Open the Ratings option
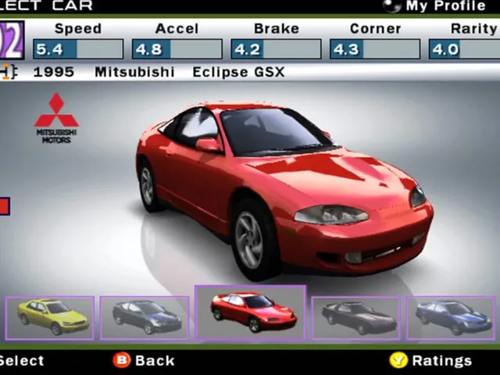Screen dimensions: 500x375 point(442,361)
